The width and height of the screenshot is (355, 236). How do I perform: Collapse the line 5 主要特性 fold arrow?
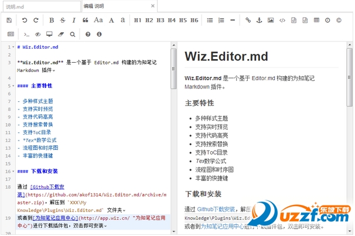pos(13,86)
